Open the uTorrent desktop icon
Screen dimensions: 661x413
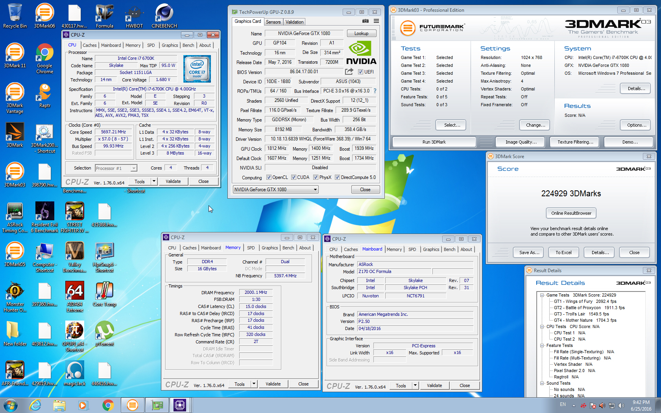coord(104,334)
